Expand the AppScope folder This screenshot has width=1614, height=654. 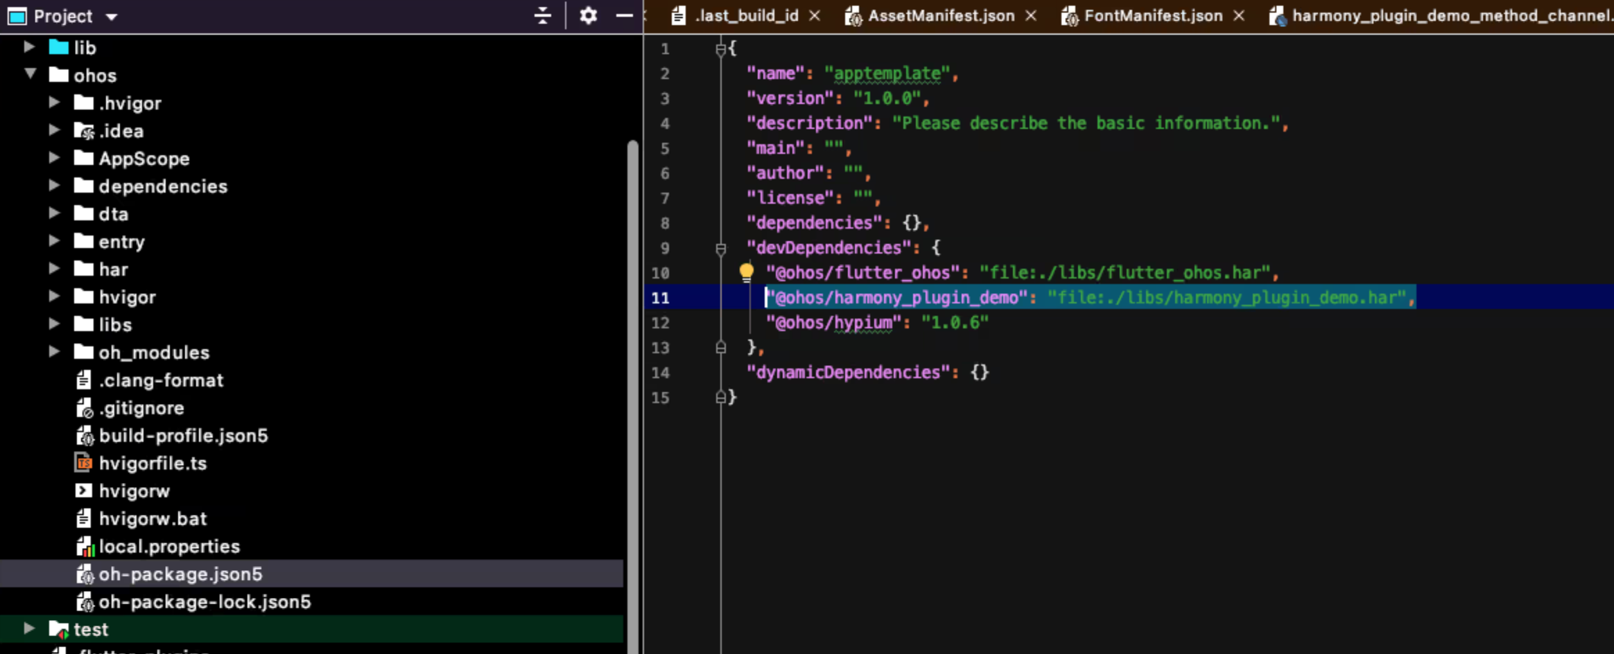tap(54, 158)
